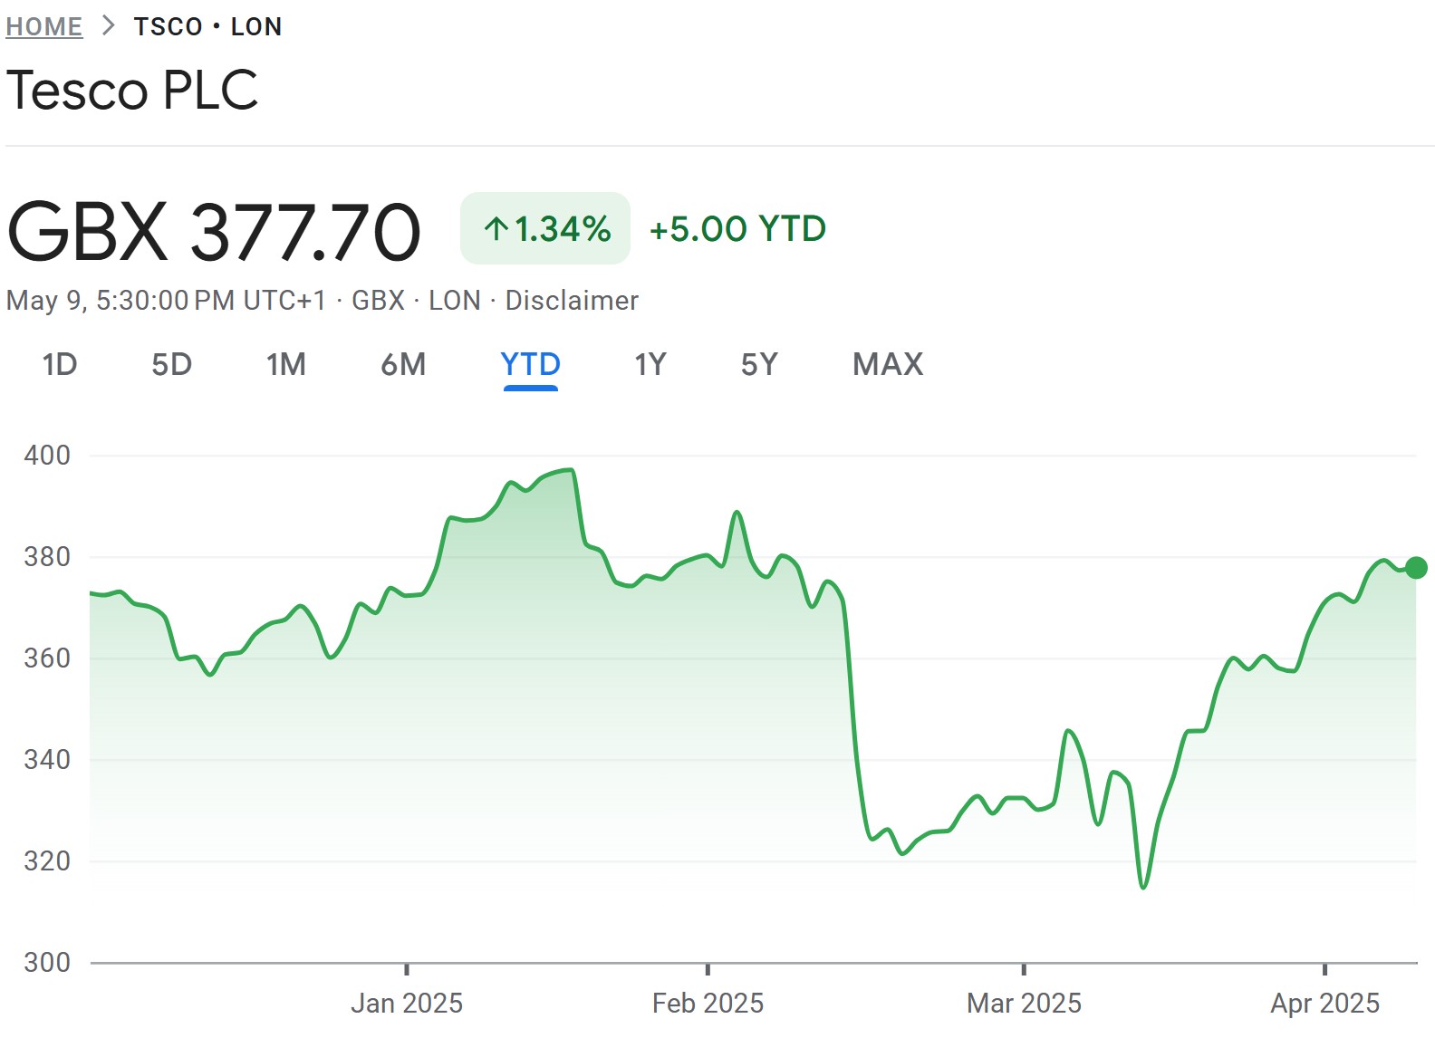
Task: Switch chart to 5Y range
Action: click(759, 364)
